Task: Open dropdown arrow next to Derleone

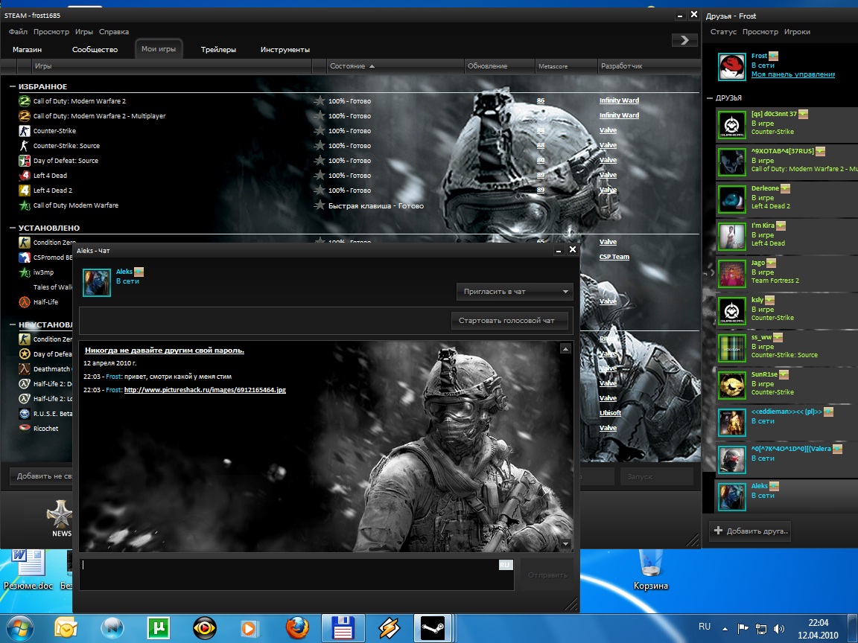Action: (785, 188)
